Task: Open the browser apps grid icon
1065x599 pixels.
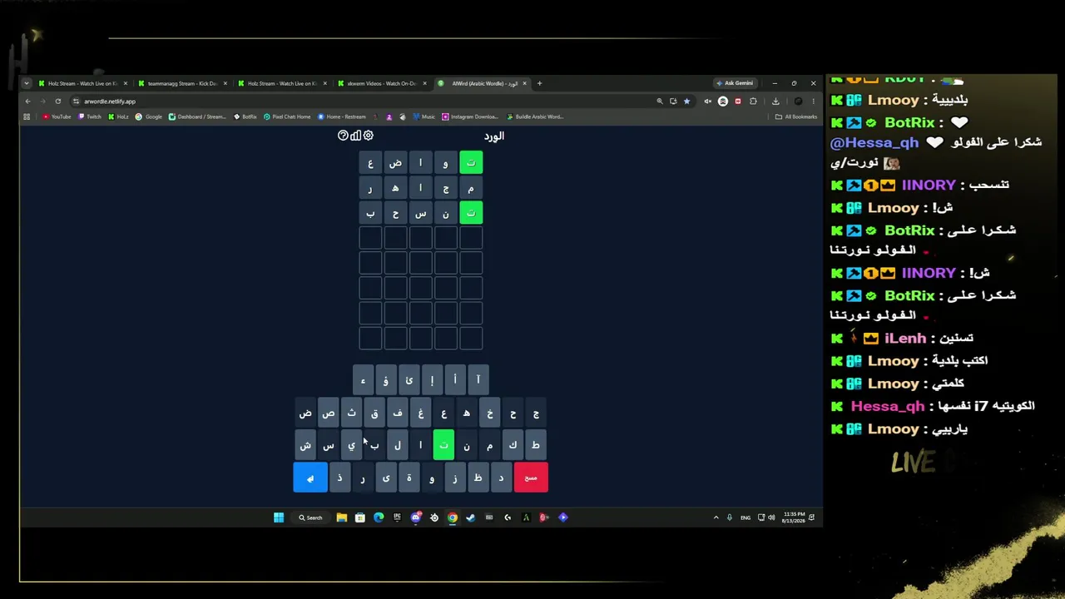Action: tap(27, 116)
